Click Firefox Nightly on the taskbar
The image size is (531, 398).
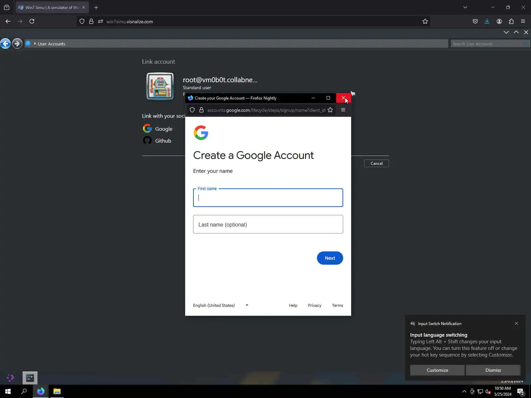pyautogui.click(x=41, y=391)
